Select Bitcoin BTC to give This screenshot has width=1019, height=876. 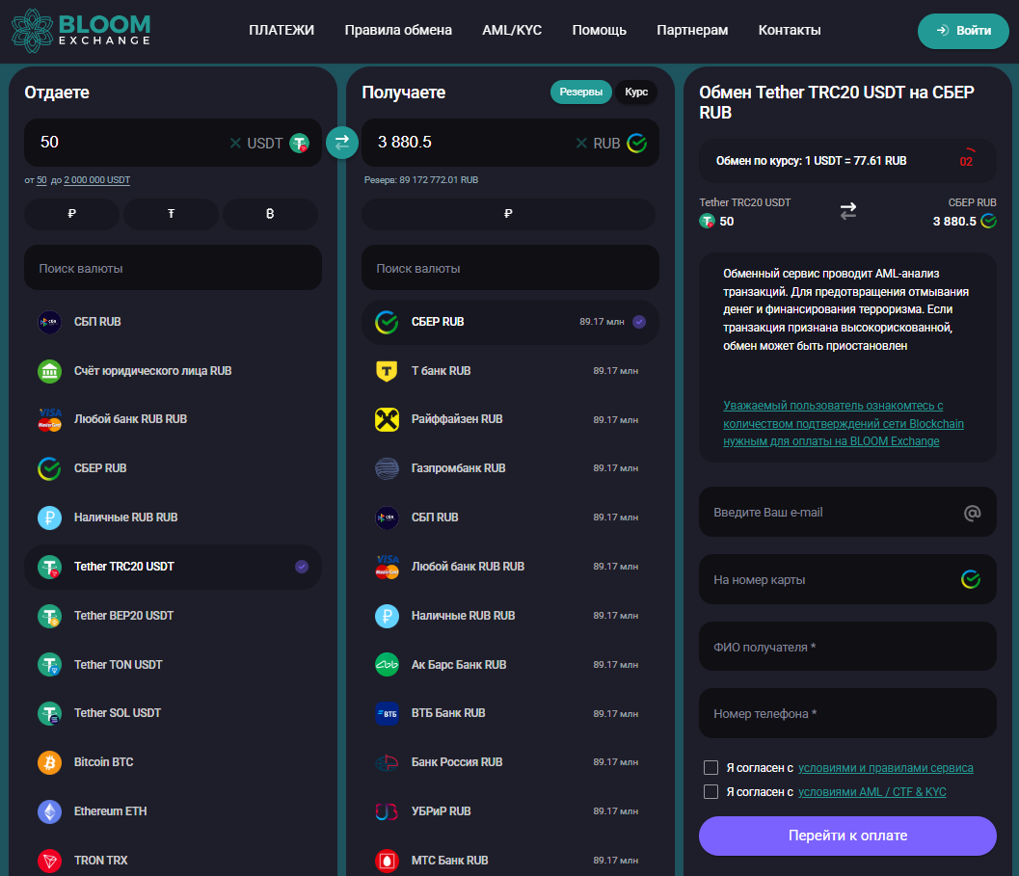pyautogui.click(x=173, y=762)
